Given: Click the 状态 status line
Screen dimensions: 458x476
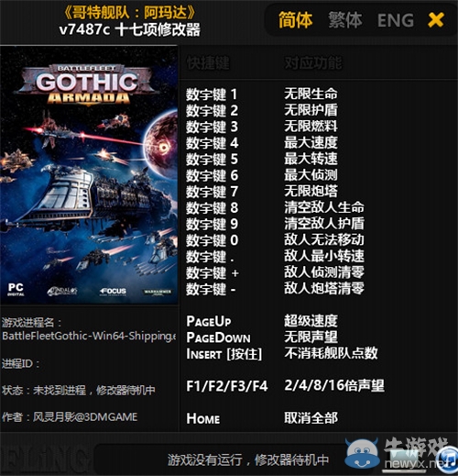Looking at the screenshot, I should 79,390.
